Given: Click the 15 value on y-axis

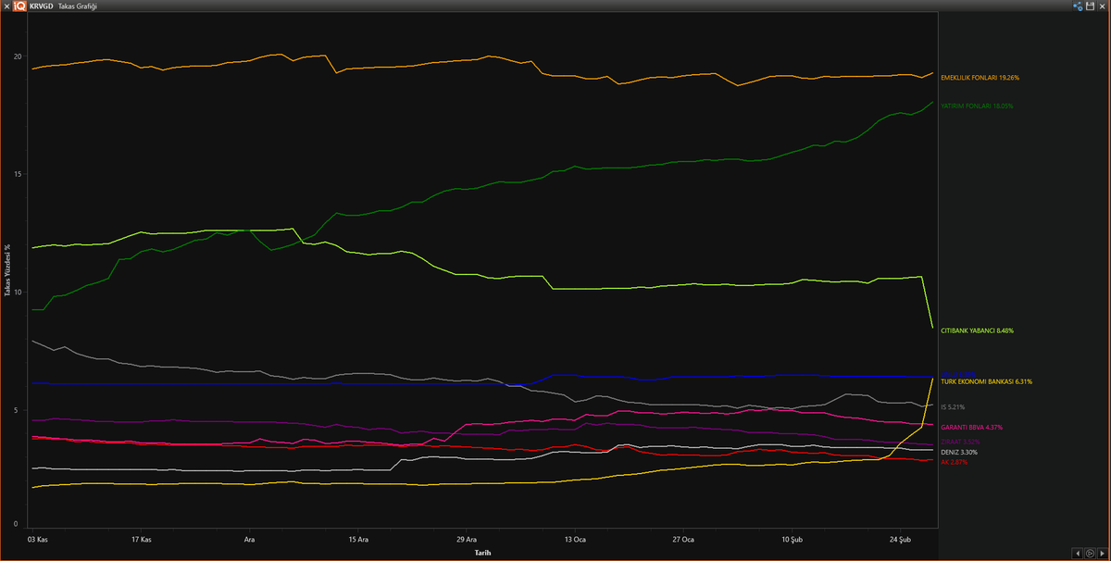Looking at the screenshot, I should coord(17,174).
